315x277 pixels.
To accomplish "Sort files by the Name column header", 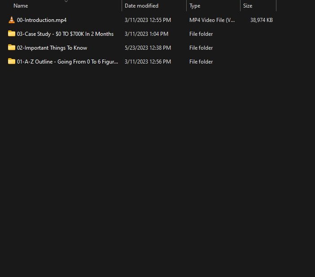I will [x=21, y=6].
